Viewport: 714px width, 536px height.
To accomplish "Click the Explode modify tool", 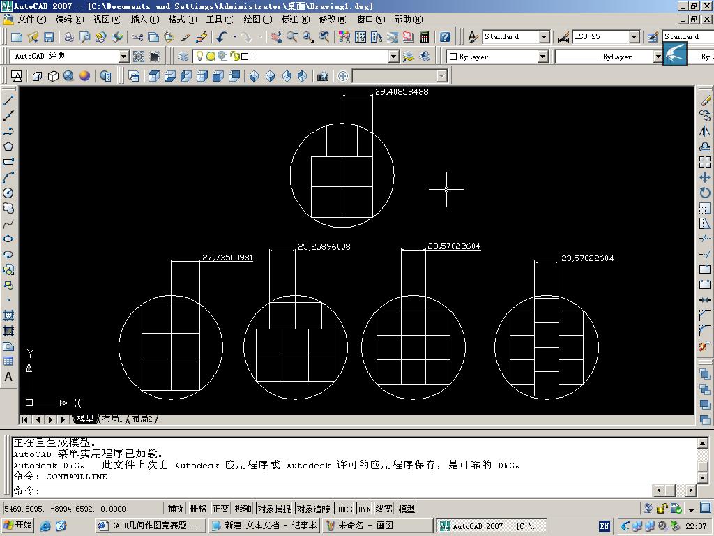I will [x=705, y=346].
